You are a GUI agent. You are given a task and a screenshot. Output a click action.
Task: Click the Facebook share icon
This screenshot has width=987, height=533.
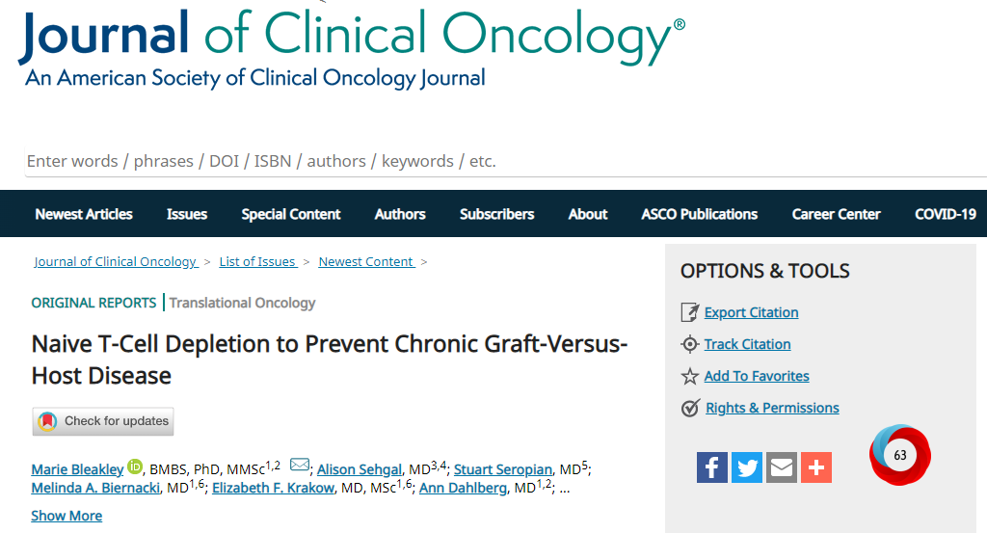[712, 467]
